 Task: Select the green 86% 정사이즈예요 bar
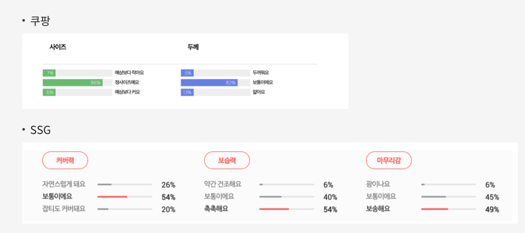[73, 83]
